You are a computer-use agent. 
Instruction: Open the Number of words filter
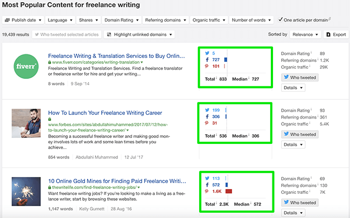click(x=251, y=20)
